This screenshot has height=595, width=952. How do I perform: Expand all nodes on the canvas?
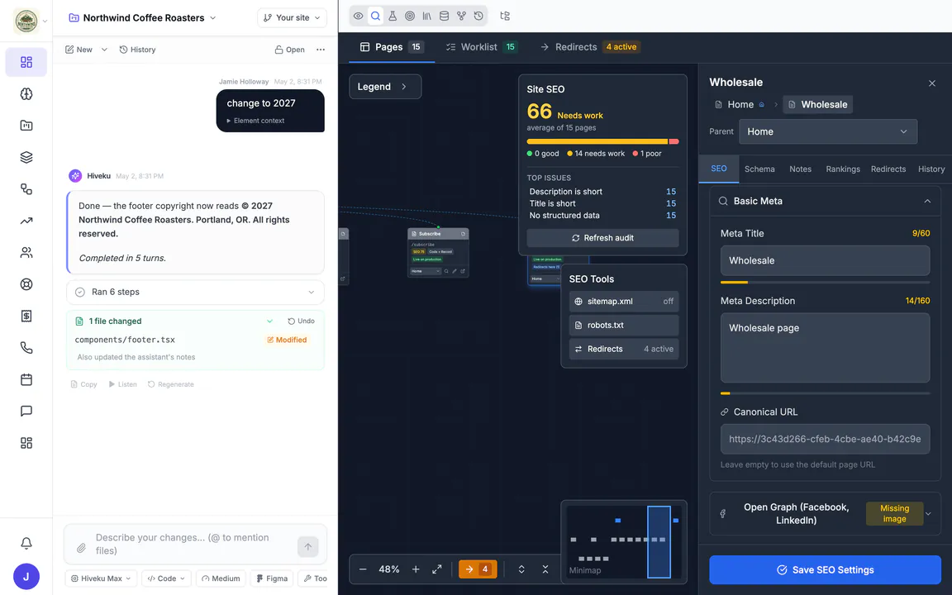tap(521, 569)
